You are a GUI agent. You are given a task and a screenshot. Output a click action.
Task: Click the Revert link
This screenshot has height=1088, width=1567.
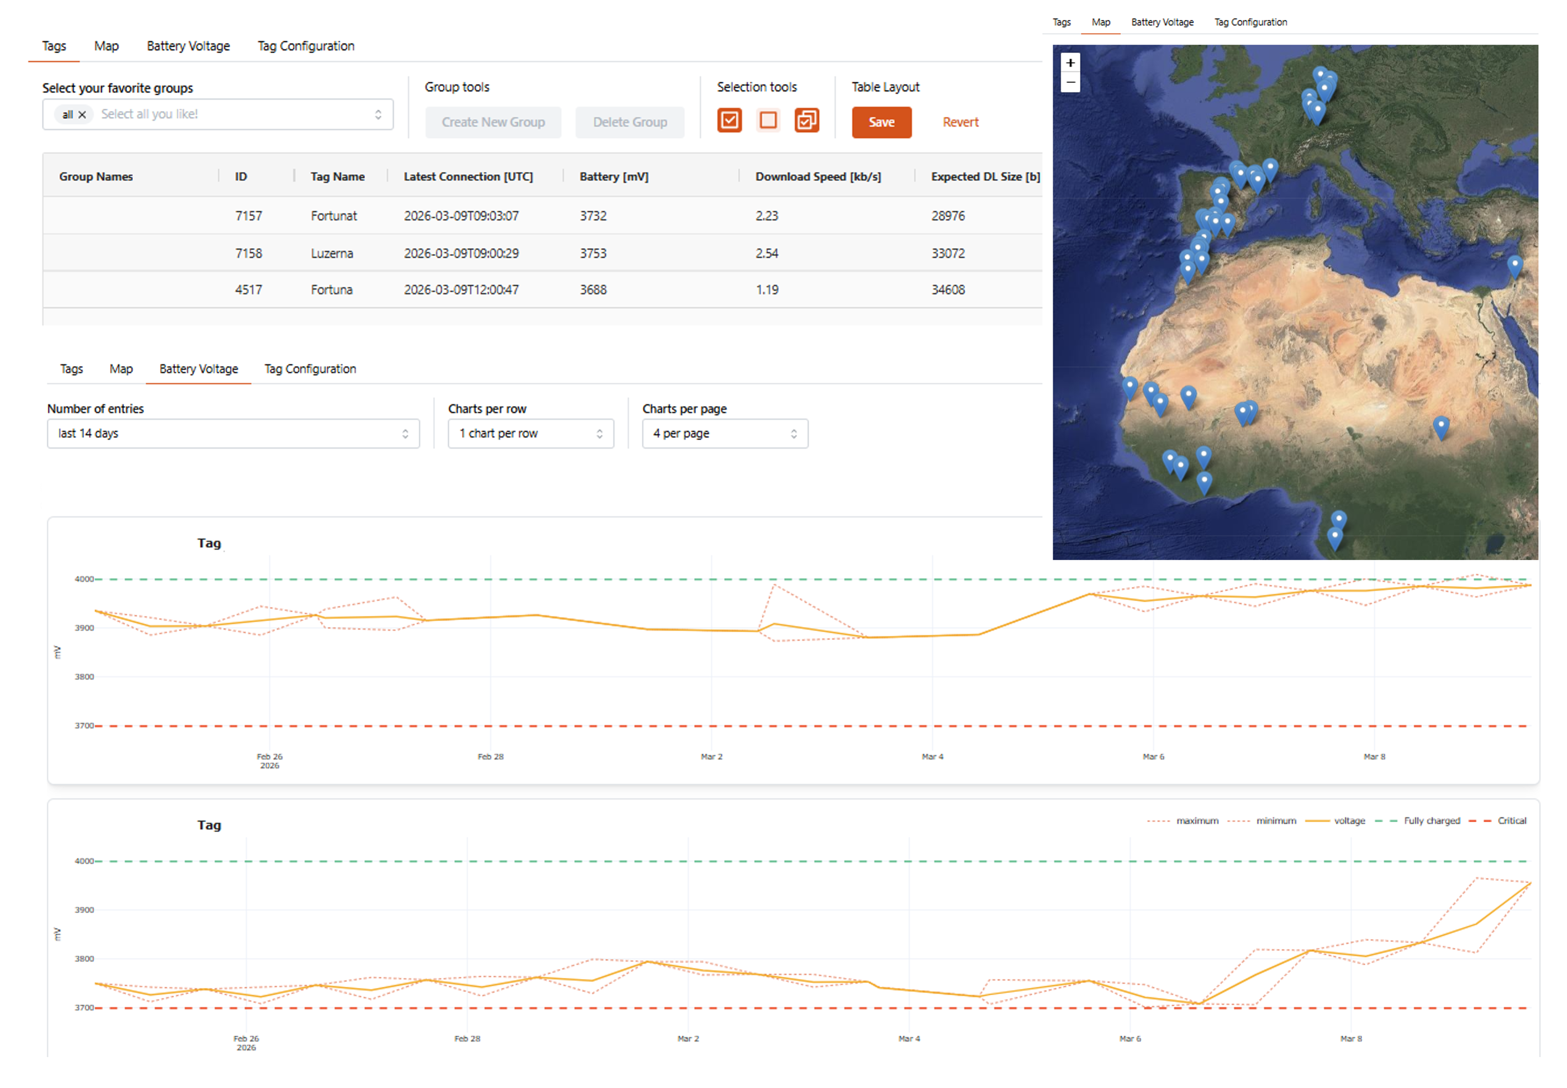coord(960,122)
